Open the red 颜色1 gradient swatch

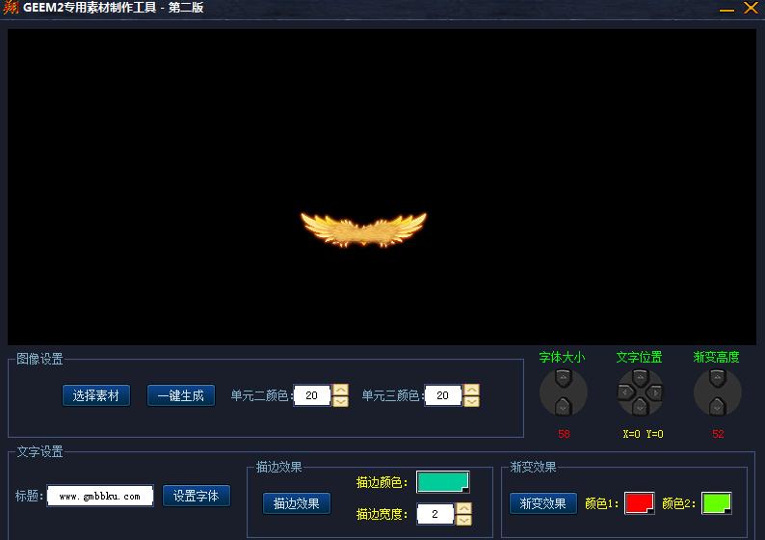click(x=639, y=503)
